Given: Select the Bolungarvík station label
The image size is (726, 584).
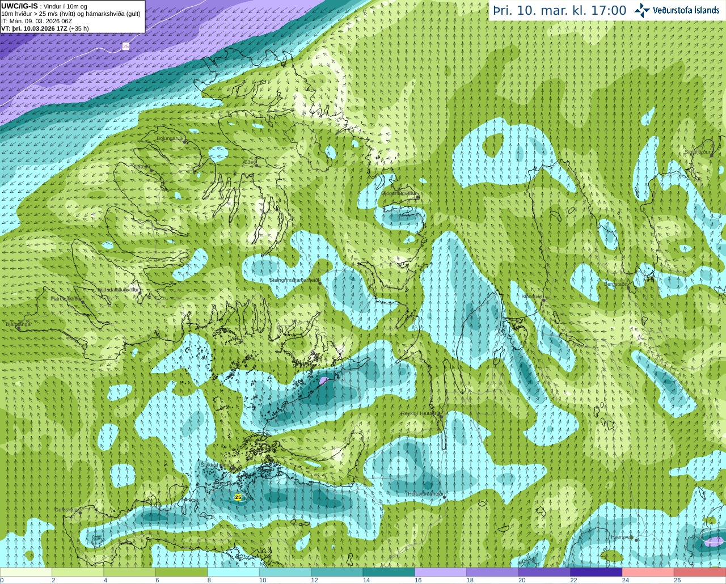Looking at the screenshot, I should coord(170,138).
